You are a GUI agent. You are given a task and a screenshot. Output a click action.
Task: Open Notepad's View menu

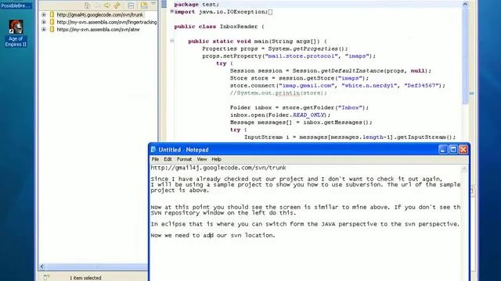pos(202,159)
